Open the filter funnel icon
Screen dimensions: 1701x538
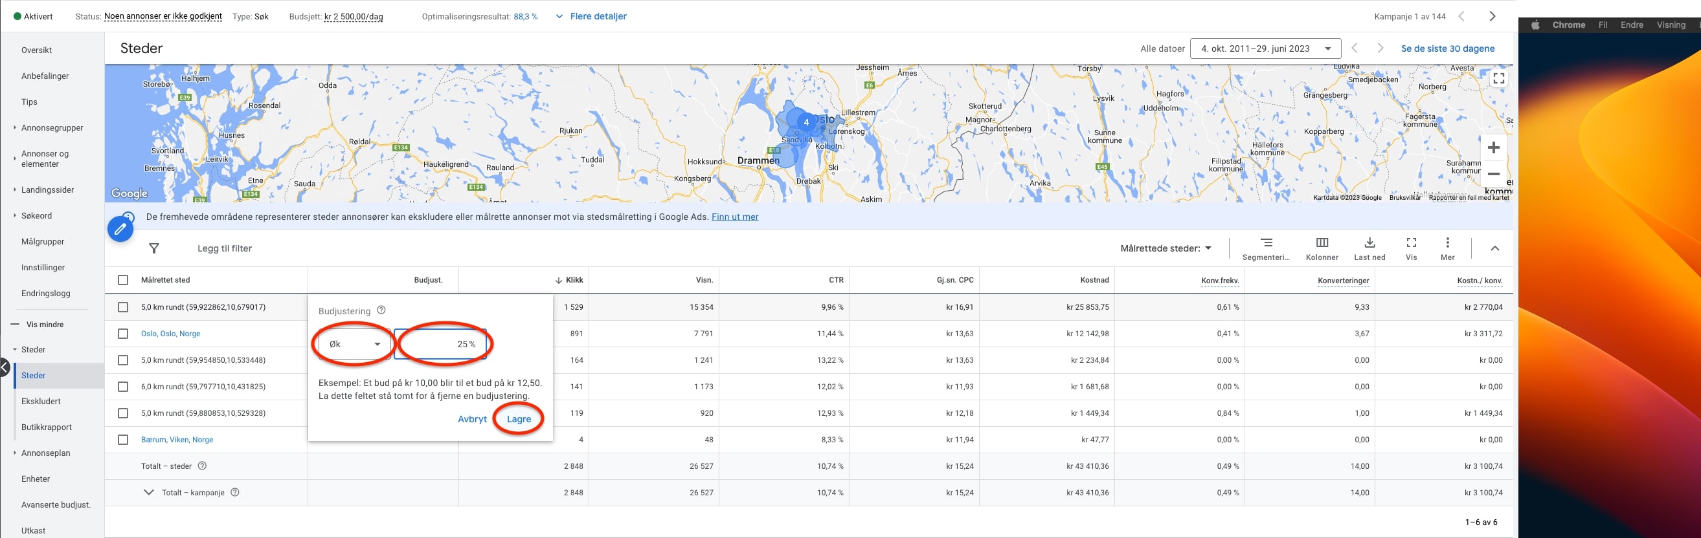(x=154, y=248)
